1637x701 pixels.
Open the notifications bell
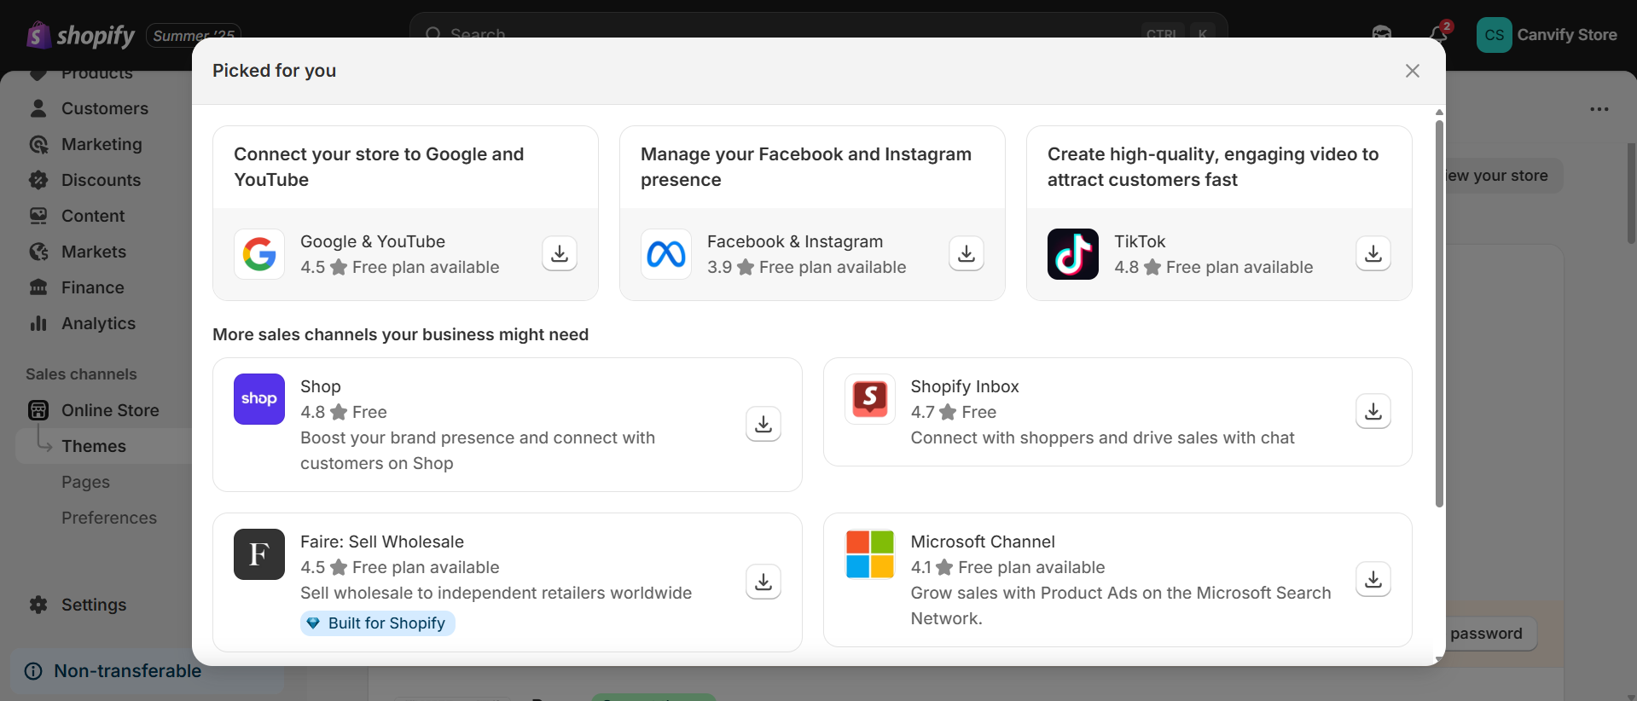1438,33
